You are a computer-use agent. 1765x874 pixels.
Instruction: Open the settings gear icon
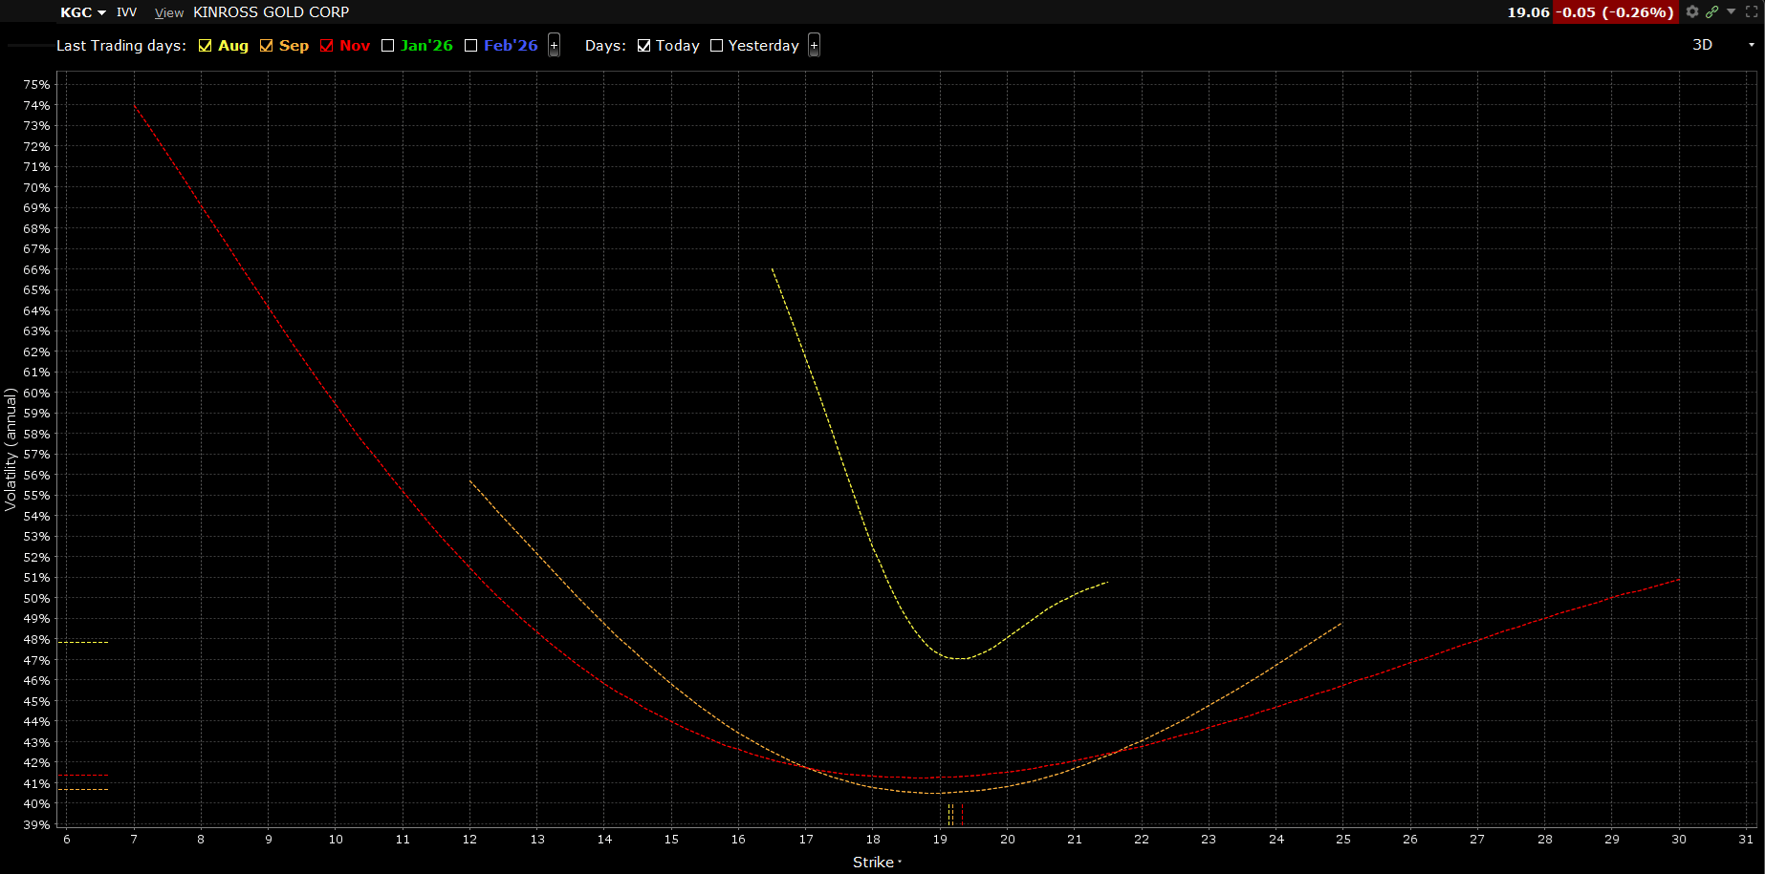tap(1692, 11)
